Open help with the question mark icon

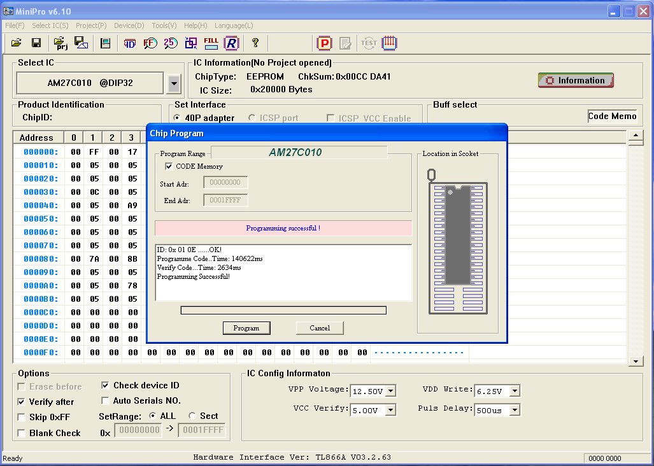click(255, 43)
